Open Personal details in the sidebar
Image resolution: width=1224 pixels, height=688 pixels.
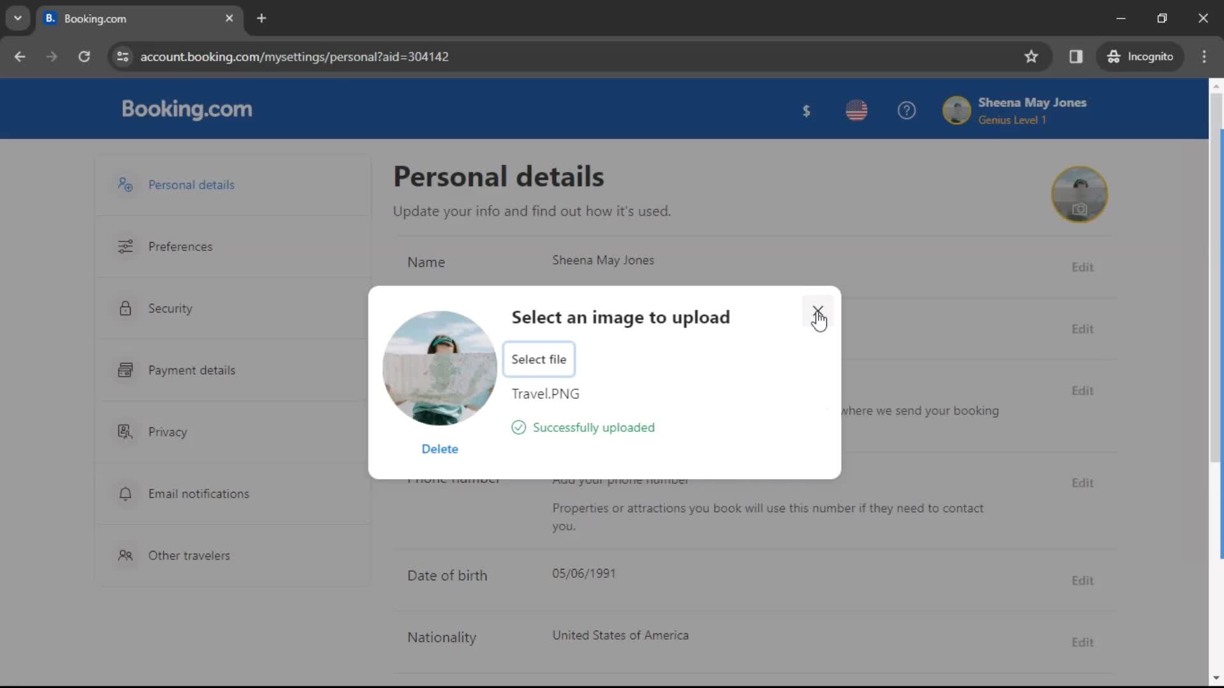click(233, 185)
